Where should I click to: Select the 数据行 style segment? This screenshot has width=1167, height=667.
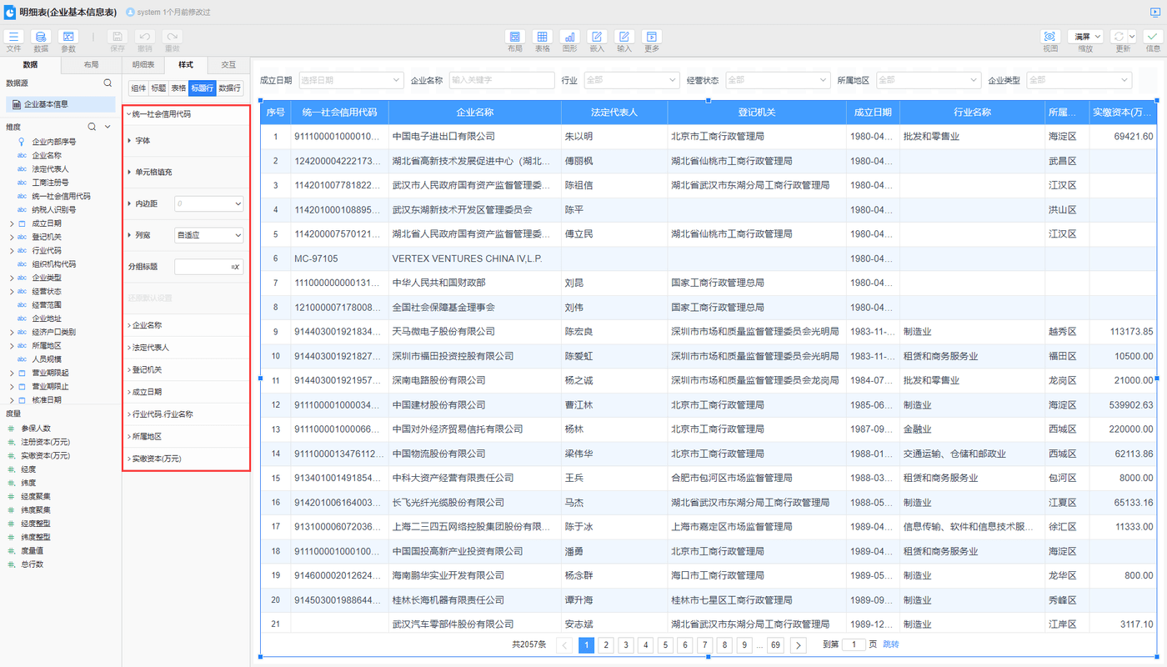229,88
